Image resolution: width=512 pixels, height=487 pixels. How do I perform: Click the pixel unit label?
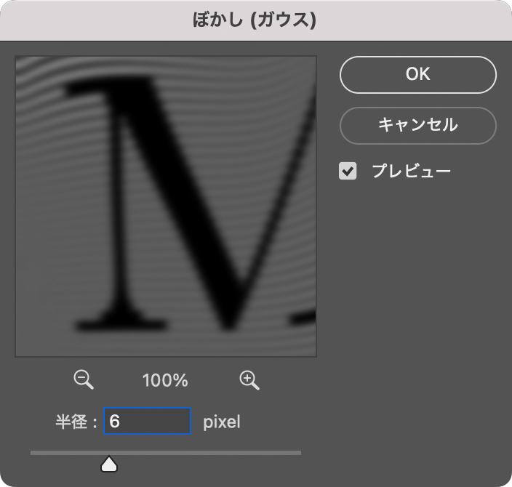tap(221, 422)
